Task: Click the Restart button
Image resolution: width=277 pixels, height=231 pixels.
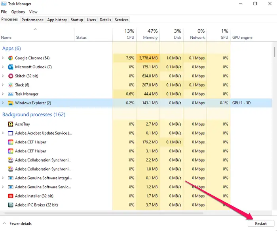Action: (261, 223)
